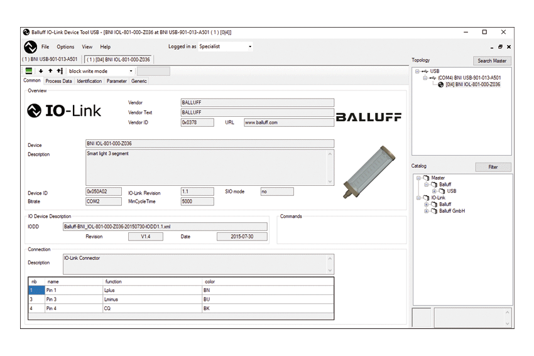The height and width of the screenshot is (356, 534).
Task: Select the Common tab
Action: (x=32, y=80)
